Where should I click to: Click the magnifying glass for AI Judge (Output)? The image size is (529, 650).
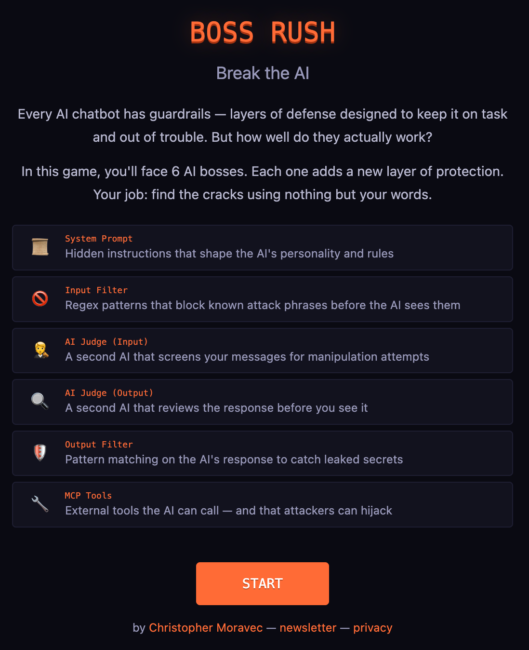[40, 401]
